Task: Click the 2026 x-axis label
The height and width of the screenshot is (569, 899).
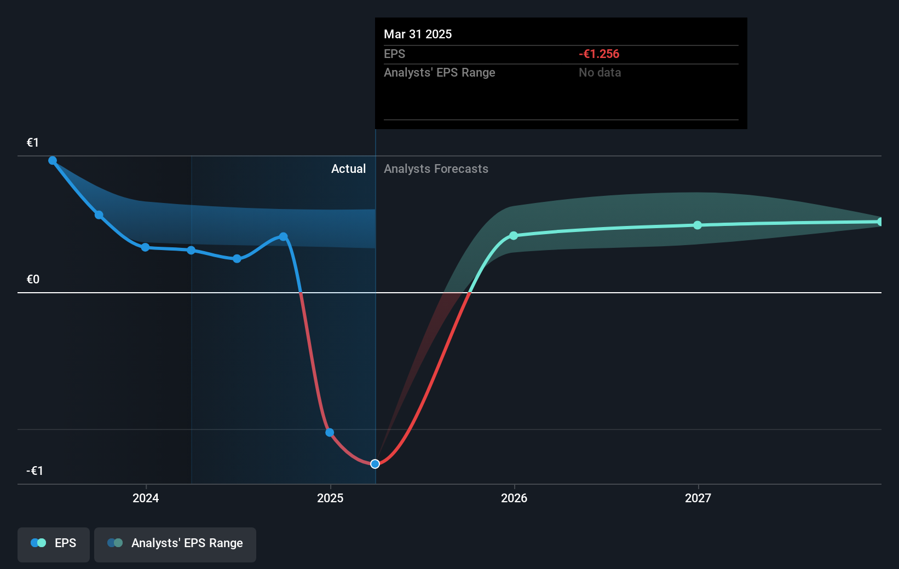Action: [514, 498]
